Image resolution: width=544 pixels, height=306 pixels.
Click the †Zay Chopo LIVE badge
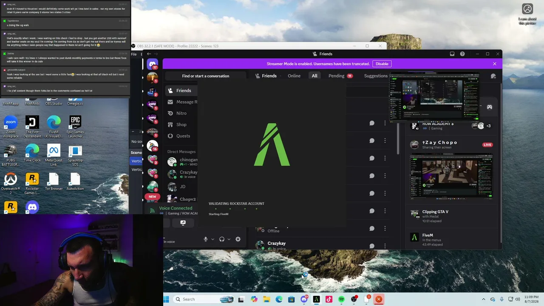pos(487,145)
